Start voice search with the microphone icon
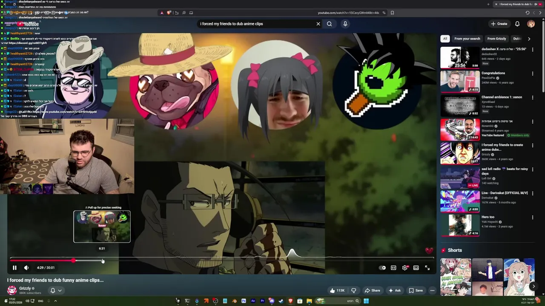Image resolution: width=545 pixels, height=306 pixels. [x=345, y=24]
